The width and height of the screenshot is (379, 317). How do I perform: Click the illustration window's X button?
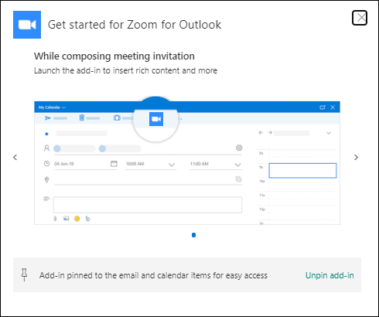coord(333,107)
